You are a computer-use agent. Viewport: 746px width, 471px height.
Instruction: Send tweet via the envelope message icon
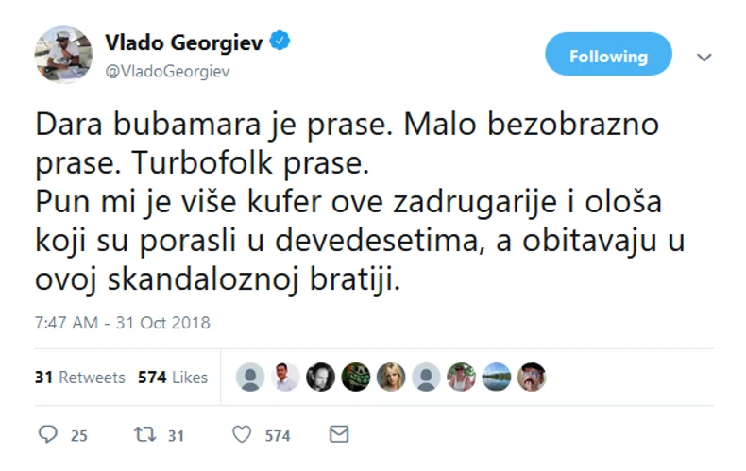click(x=339, y=434)
